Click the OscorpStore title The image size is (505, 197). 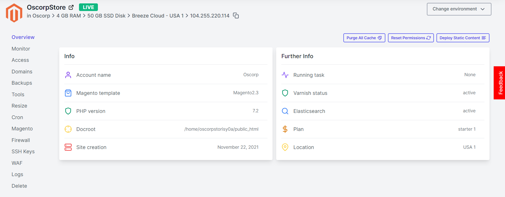[x=46, y=7]
